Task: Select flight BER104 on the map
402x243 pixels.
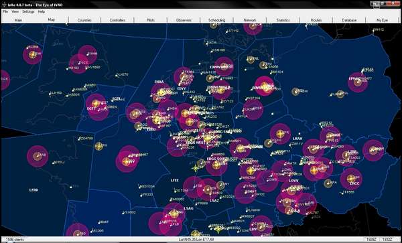Action: [277, 72]
